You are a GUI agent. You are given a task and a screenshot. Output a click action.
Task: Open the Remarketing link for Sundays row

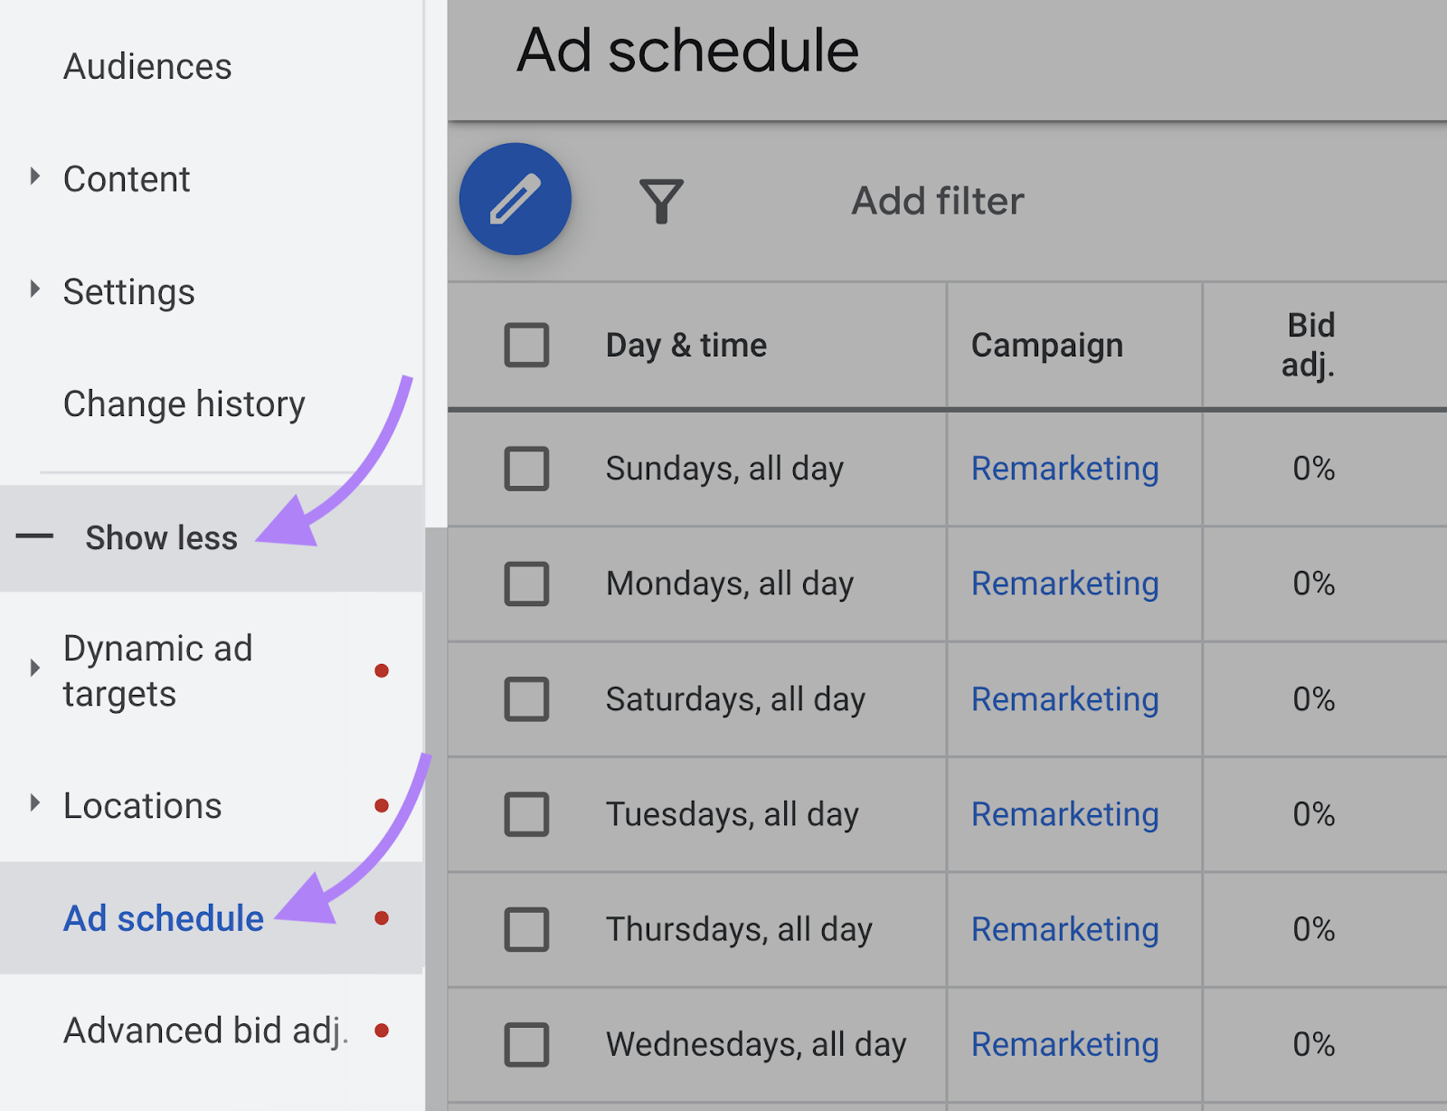1064,469
